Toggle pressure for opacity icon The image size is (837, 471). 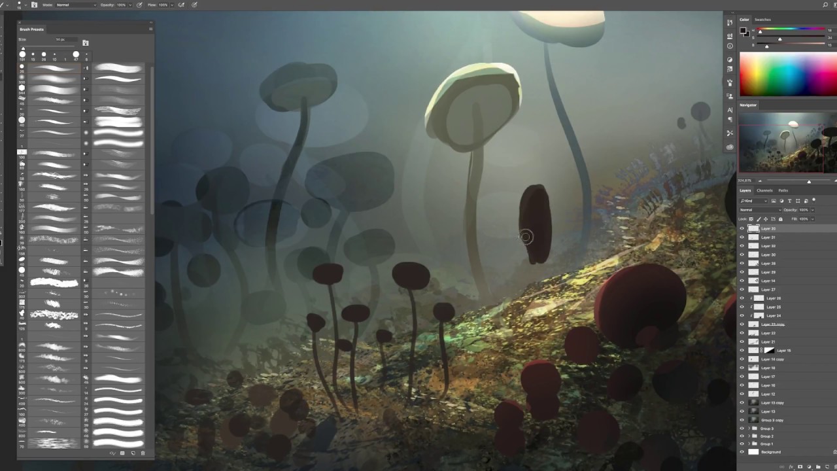click(139, 5)
